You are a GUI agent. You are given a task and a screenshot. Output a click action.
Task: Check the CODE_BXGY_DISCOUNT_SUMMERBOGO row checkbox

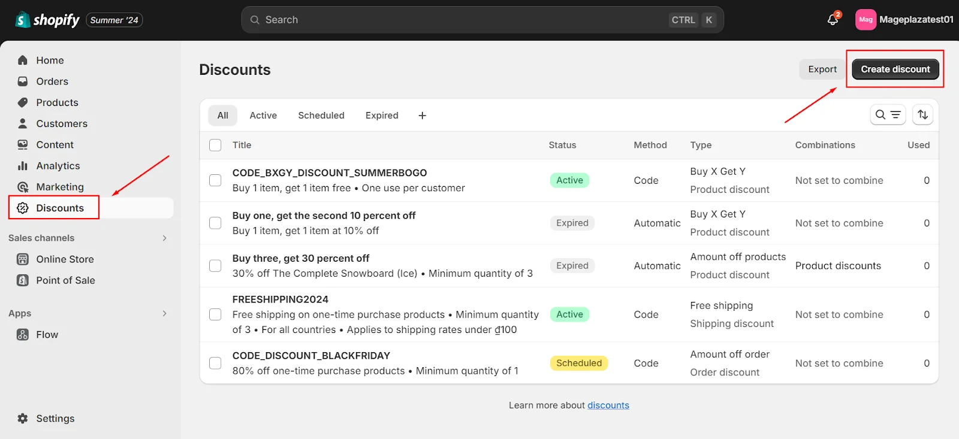[215, 180]
